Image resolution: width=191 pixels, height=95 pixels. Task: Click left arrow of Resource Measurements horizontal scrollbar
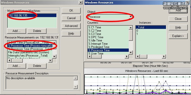tap(9, 61)
